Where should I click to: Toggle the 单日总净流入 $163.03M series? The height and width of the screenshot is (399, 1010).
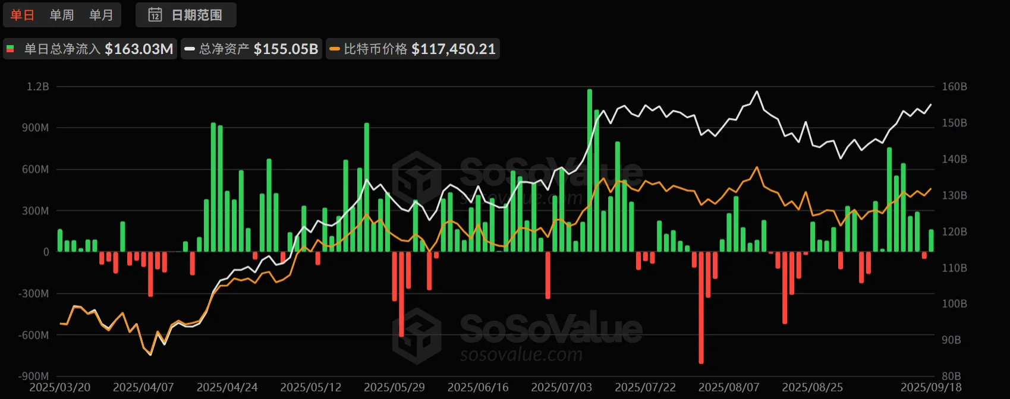(98, 49)
